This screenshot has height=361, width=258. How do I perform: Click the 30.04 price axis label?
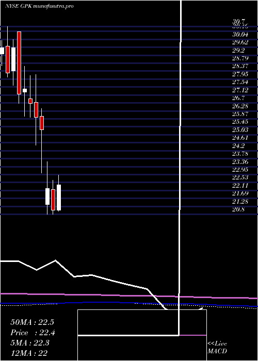click(x=240, y=35)
